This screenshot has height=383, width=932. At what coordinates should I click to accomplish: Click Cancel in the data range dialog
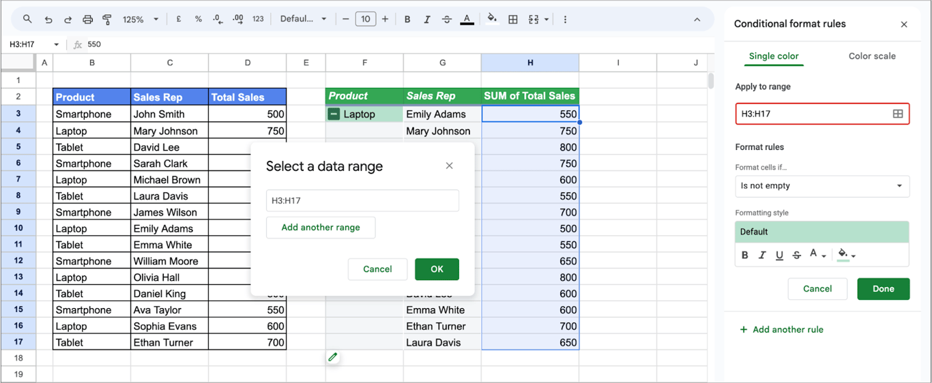[377, 269]
